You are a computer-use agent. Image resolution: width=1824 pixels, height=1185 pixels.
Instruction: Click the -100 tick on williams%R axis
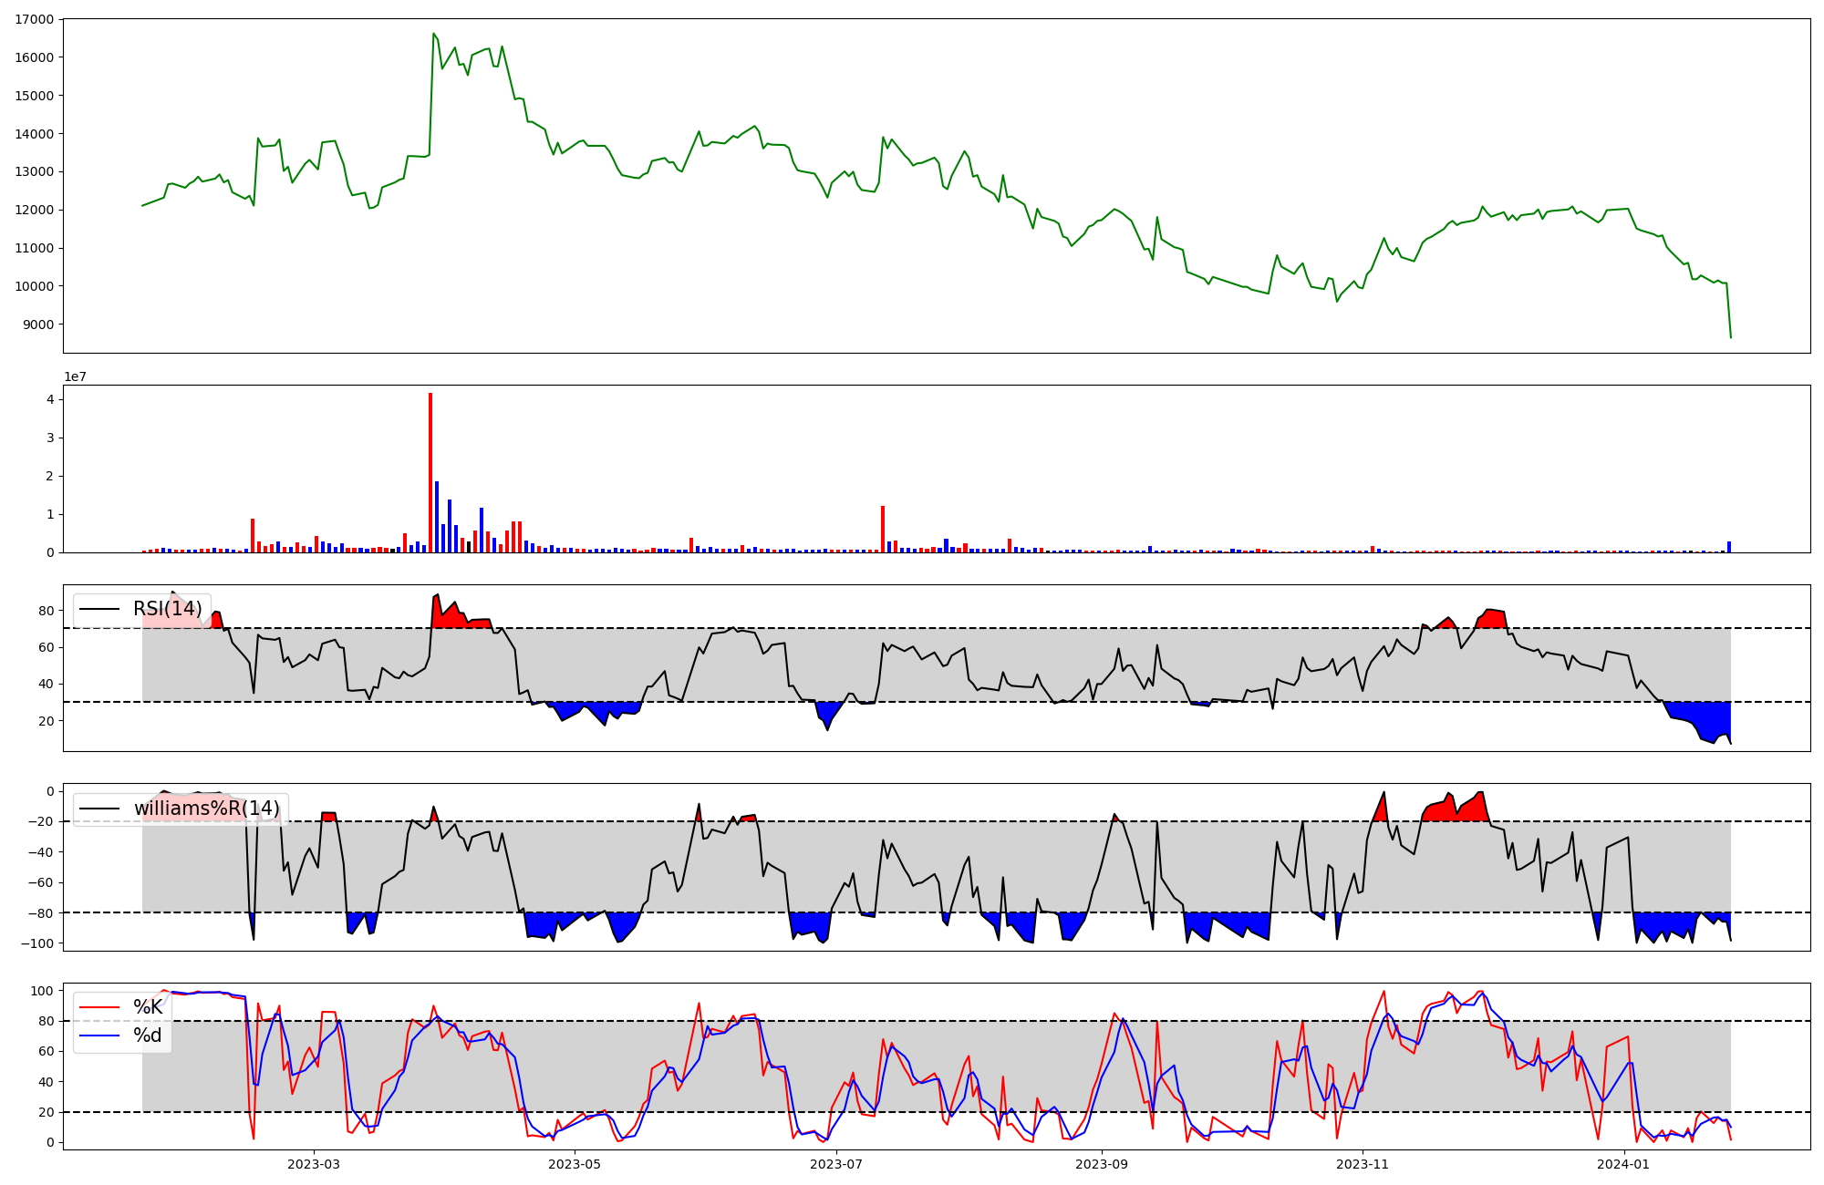(x=37, y=943)
